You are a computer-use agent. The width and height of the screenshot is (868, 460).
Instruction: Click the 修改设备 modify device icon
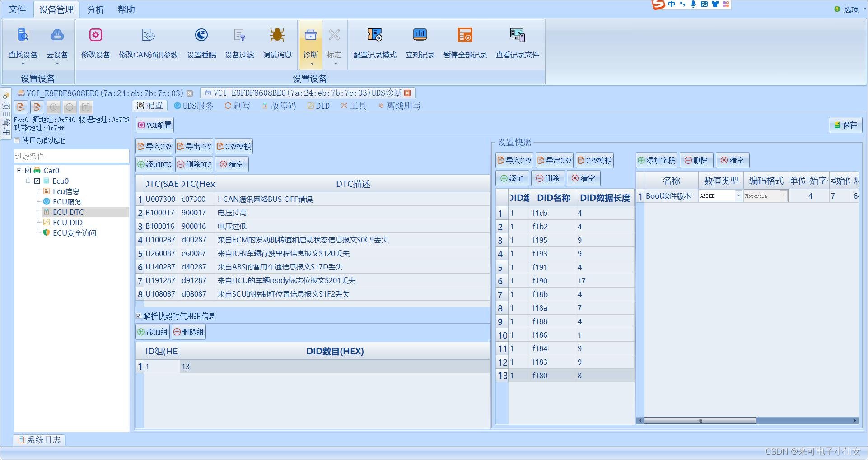tap(96, 43)
